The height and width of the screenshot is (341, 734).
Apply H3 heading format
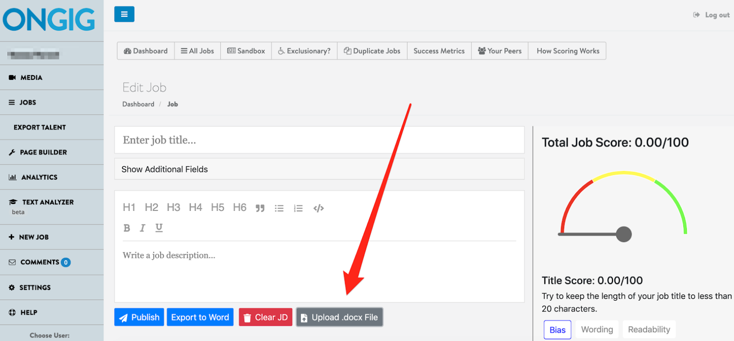173,207
